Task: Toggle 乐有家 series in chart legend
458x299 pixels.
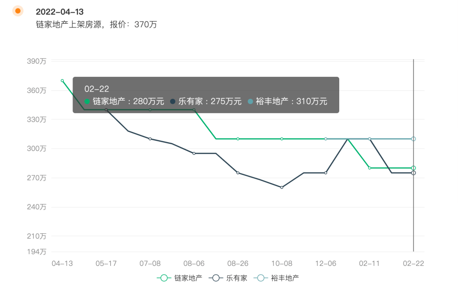Action: point(228,278)
